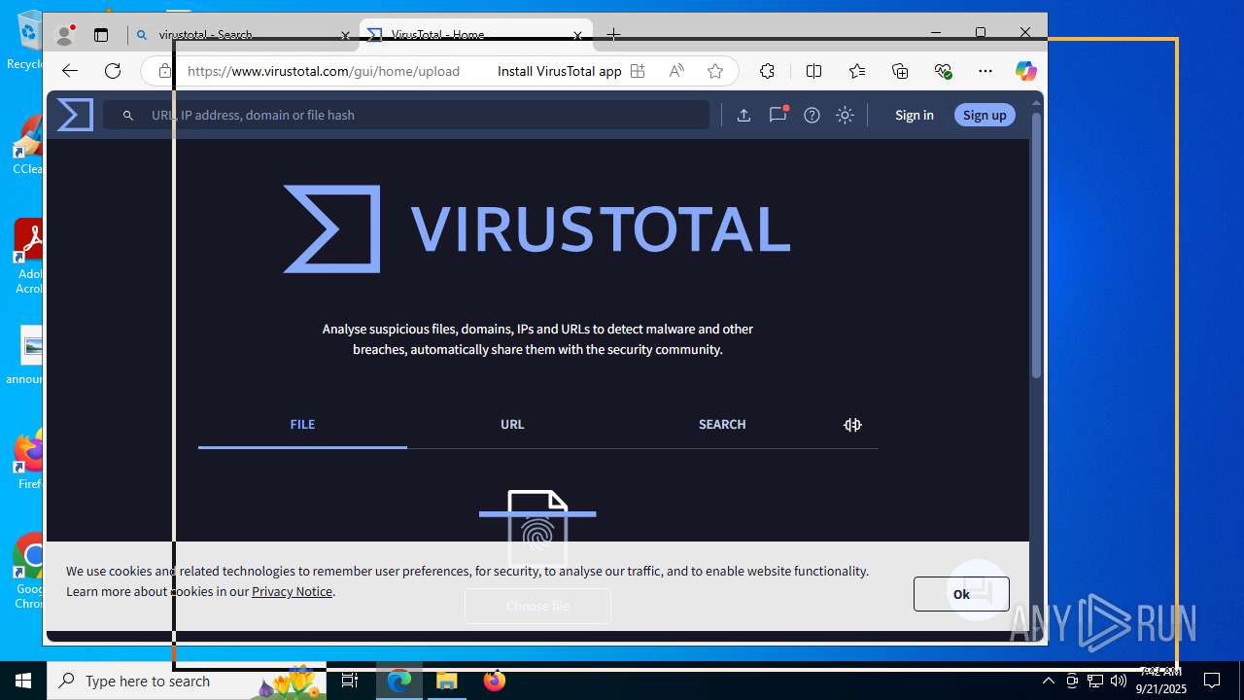The height and width of the screenshot is (700, 1244).
Task: Open File Explorer from the taskbar
Action: [x=447, y=681]
